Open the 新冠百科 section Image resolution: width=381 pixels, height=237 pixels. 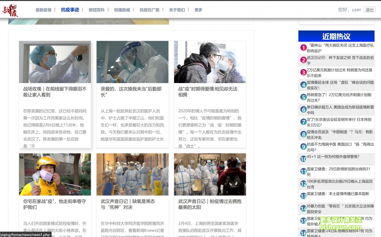(x=97, y=10)
